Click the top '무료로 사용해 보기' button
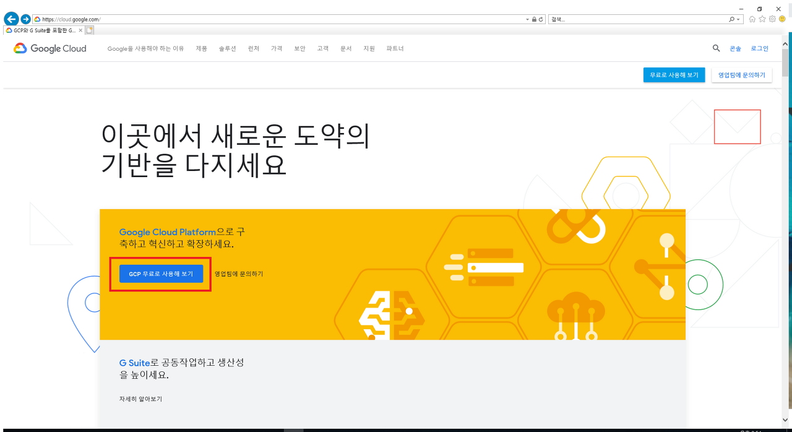The image size is (792, 432). (x=674, y=75)
